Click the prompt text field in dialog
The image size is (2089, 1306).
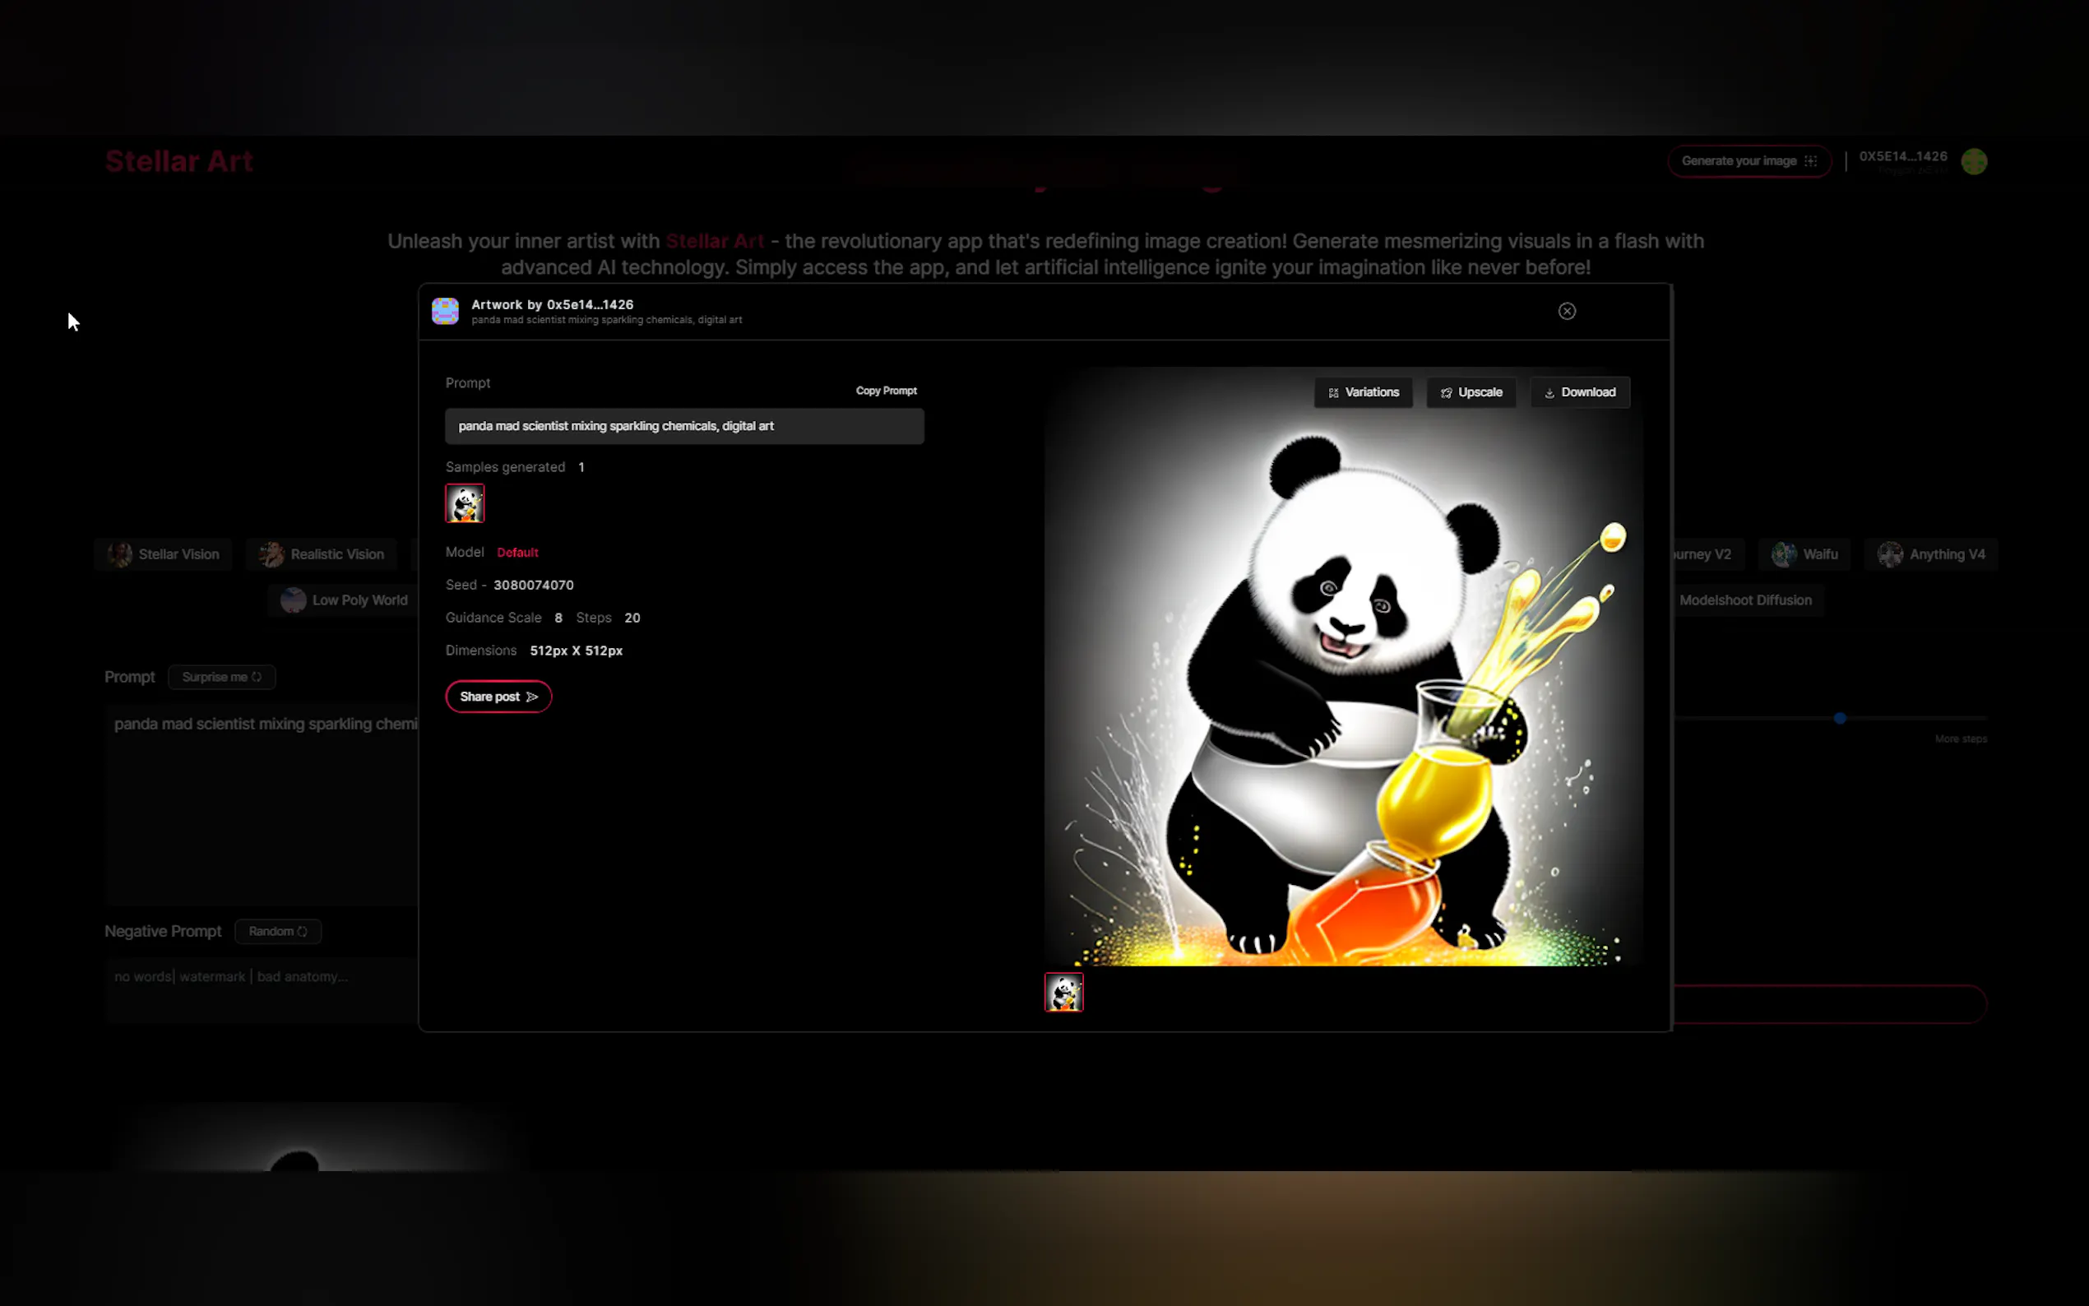tap(684, 426)
